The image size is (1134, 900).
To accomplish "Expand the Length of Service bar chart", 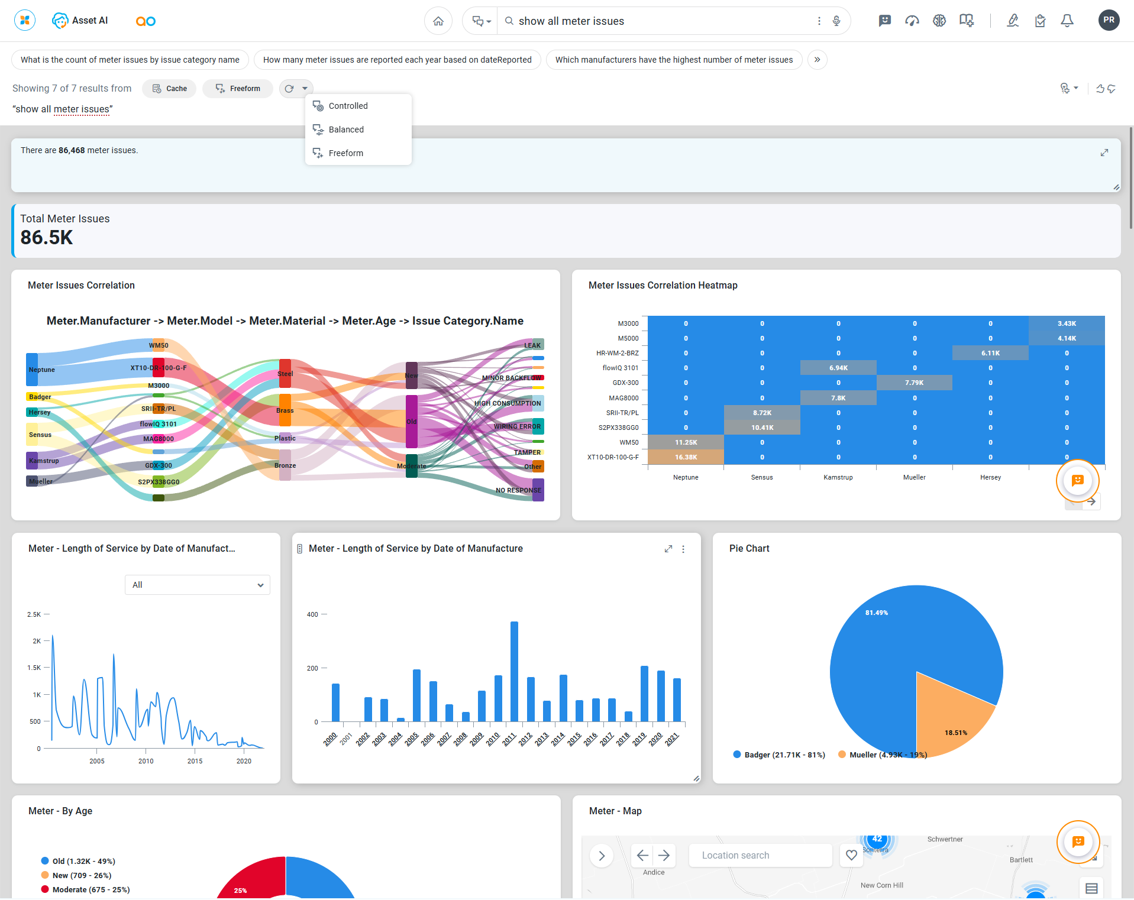I will [x=668, y=549].
